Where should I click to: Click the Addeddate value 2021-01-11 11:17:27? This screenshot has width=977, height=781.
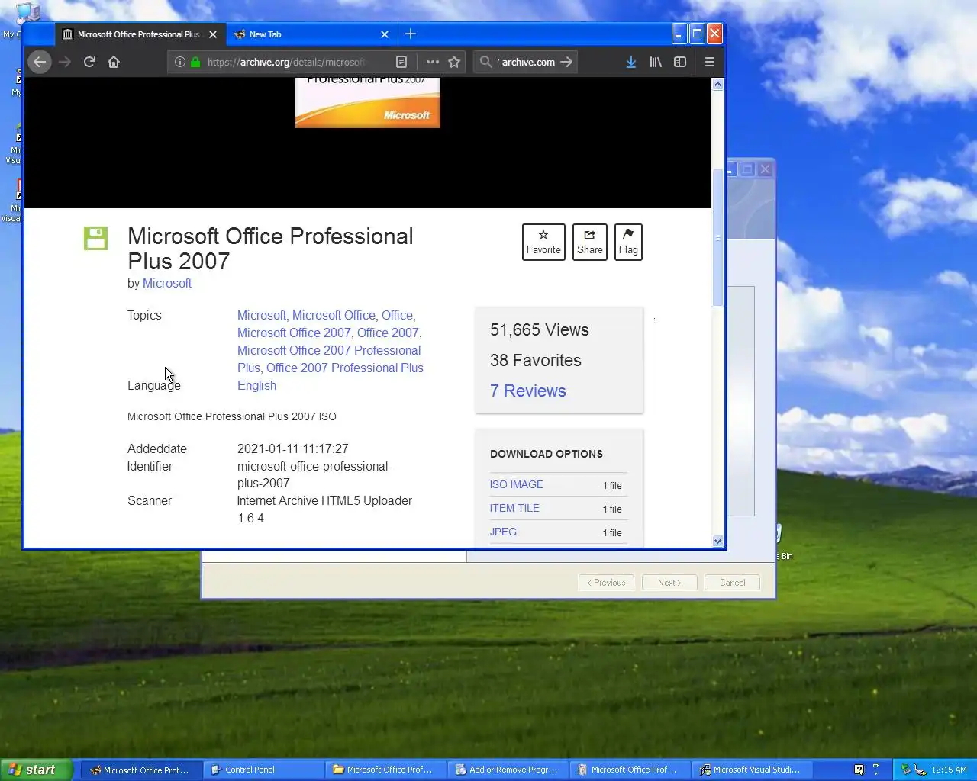293,448
